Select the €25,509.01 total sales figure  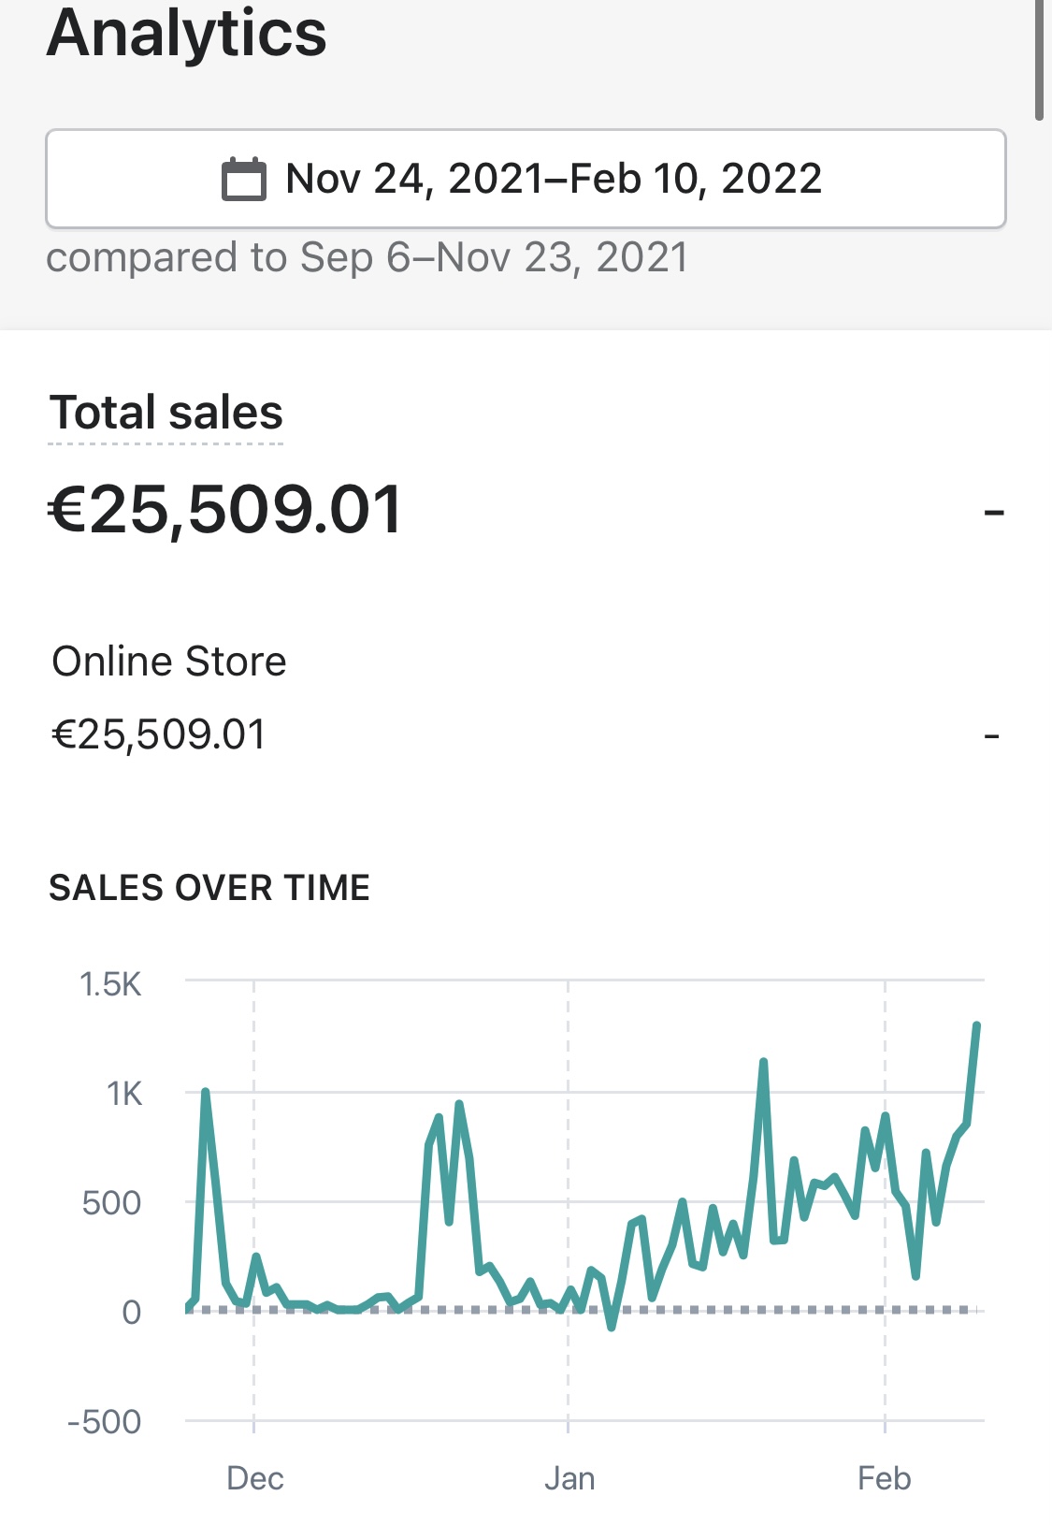point(225,510)
